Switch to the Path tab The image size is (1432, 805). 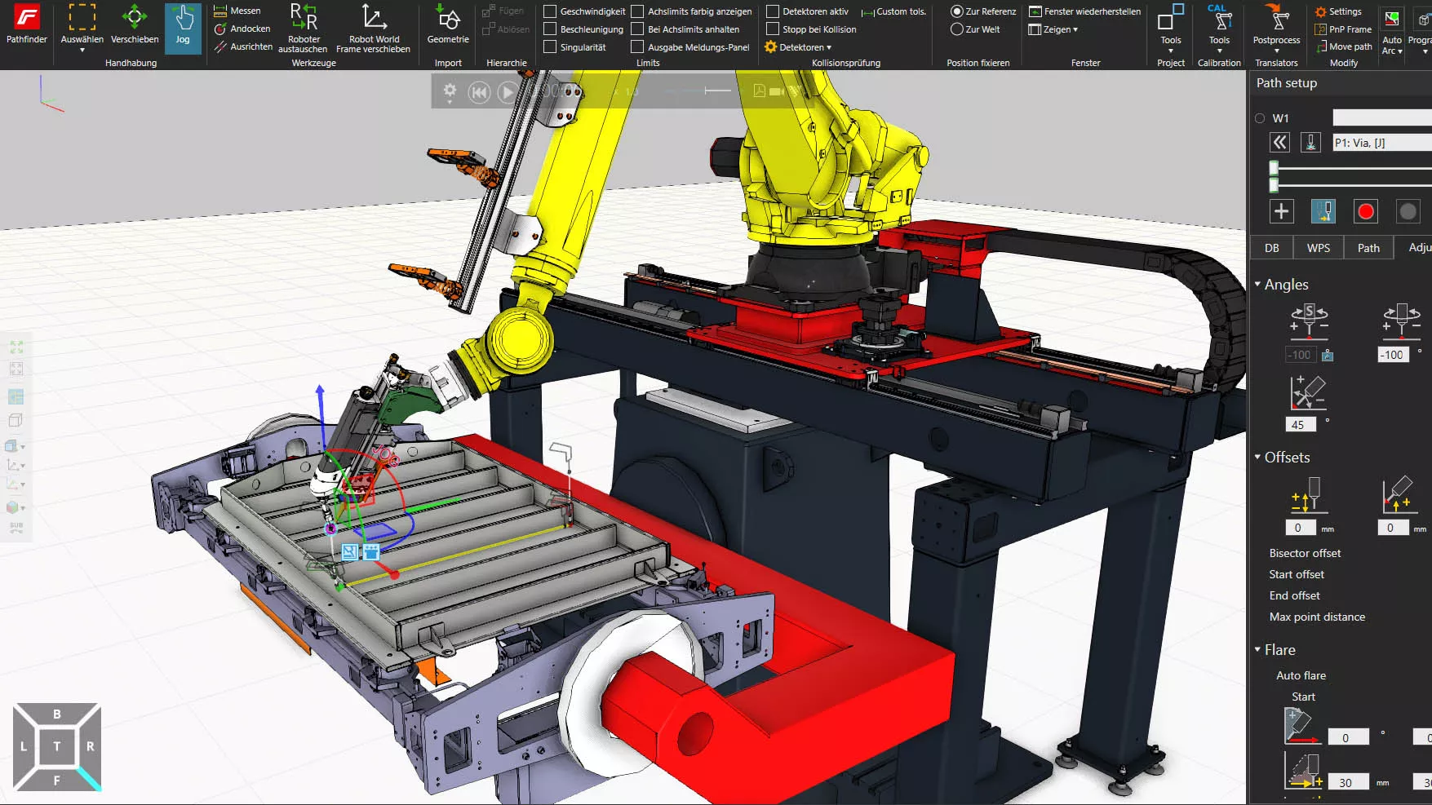tap(1368, 248)
